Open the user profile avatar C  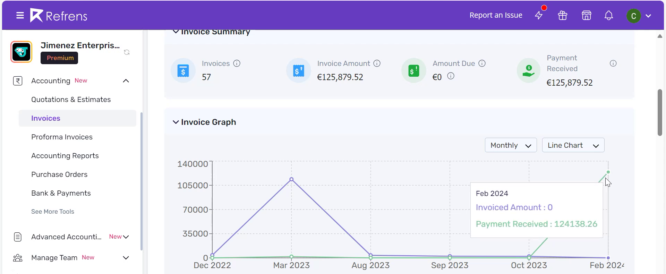(633, 16)
